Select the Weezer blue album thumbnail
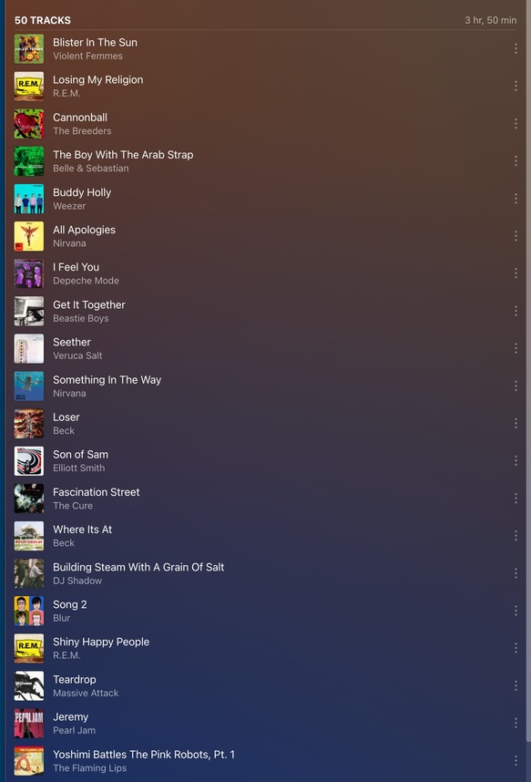This screenshot has height=782, width=531. [29, 199]
